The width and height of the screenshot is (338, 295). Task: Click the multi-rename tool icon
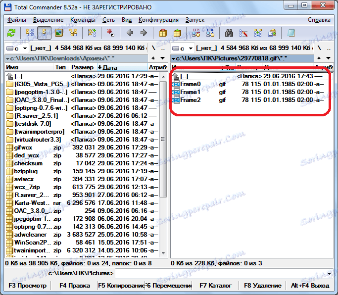[x=243, y=33]
